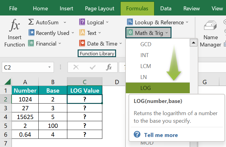Click the Base header cell
226x147 pixels.
coord(53,91)
